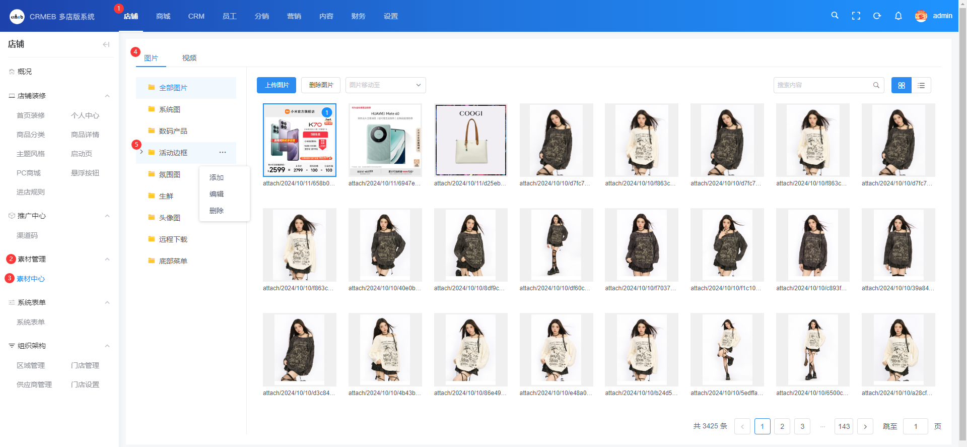Toggle fullscreen mode icon
The image size is (967, 447).
(856, 16)
